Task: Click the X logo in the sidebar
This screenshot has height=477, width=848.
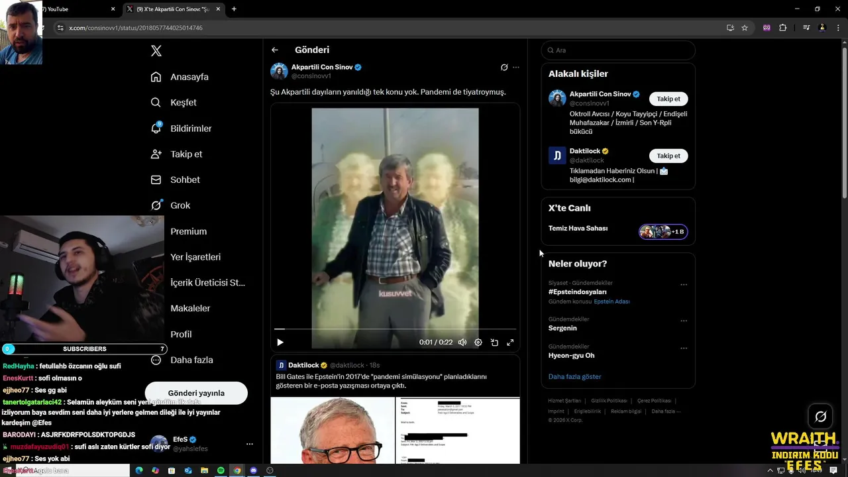Action: point(156,51)
